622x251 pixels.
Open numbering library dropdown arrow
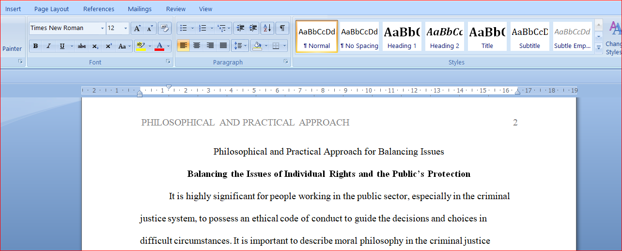(211, 28)
